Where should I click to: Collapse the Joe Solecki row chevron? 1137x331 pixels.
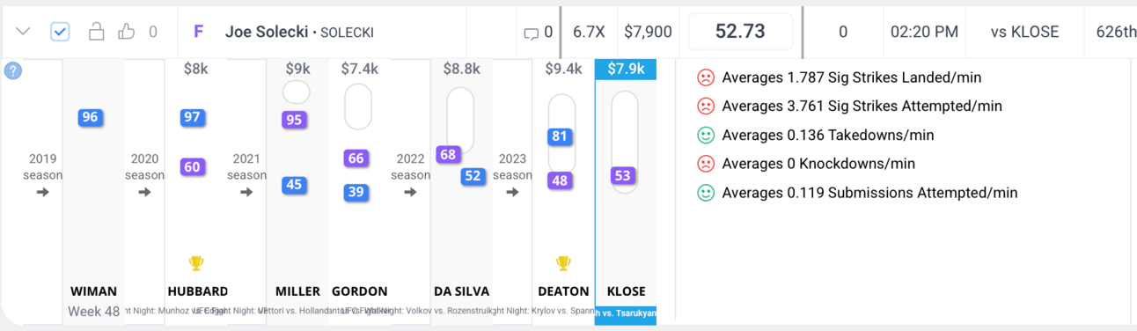[x=24, y=32]
